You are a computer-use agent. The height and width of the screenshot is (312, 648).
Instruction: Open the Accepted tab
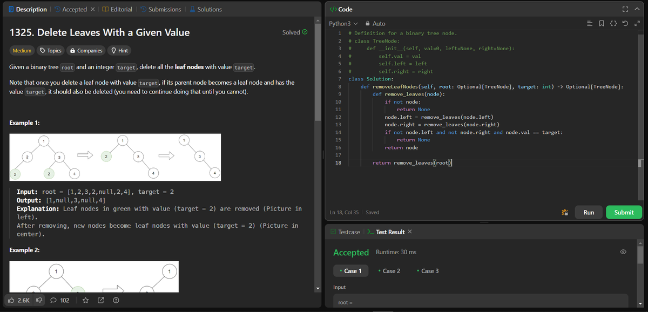(70, 9)
